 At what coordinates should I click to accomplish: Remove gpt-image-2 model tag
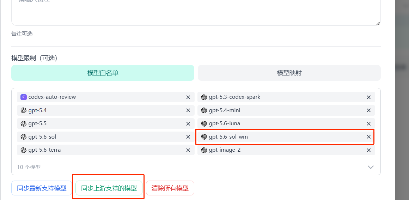point(368,150)
